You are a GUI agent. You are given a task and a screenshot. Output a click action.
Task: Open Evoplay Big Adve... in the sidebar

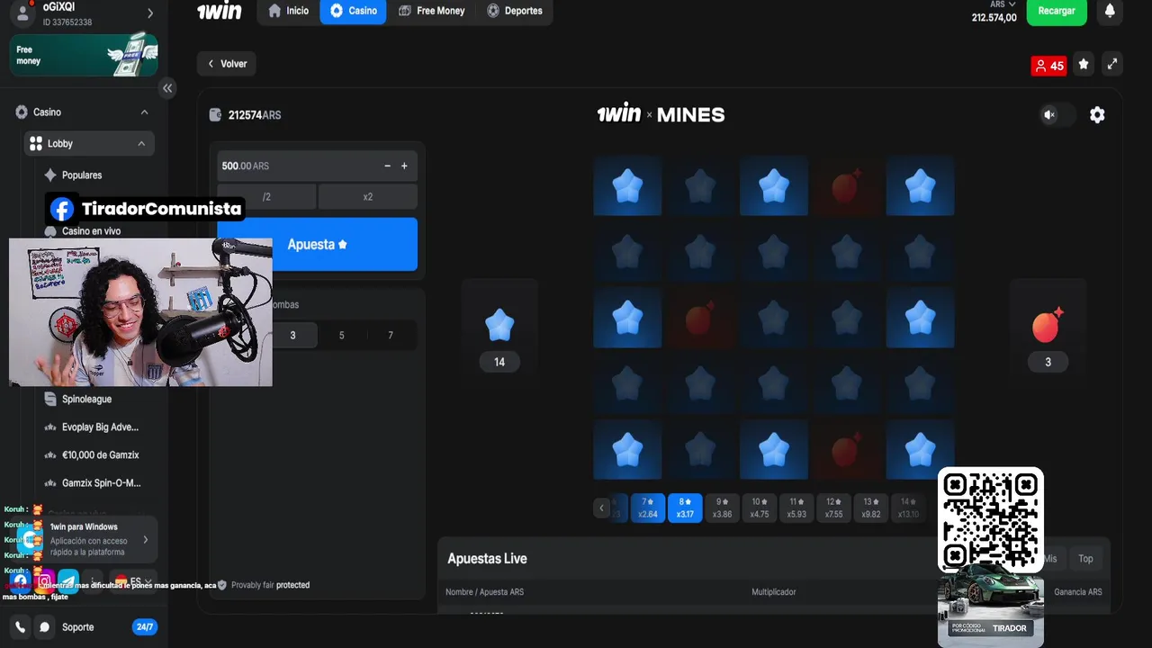point(99,427)
